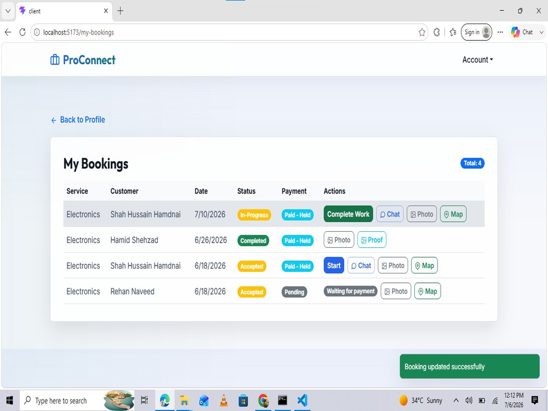
Task: Open Outlook from the taskbar
Action: (204, 401)
